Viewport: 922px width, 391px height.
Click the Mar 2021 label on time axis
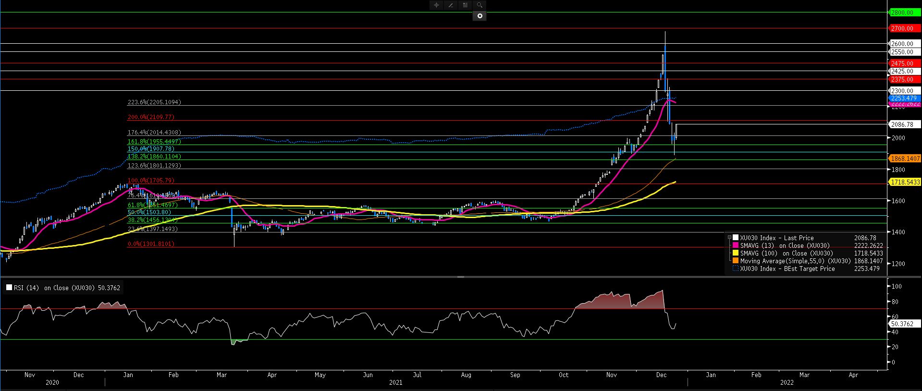click(x=221, y=375)
